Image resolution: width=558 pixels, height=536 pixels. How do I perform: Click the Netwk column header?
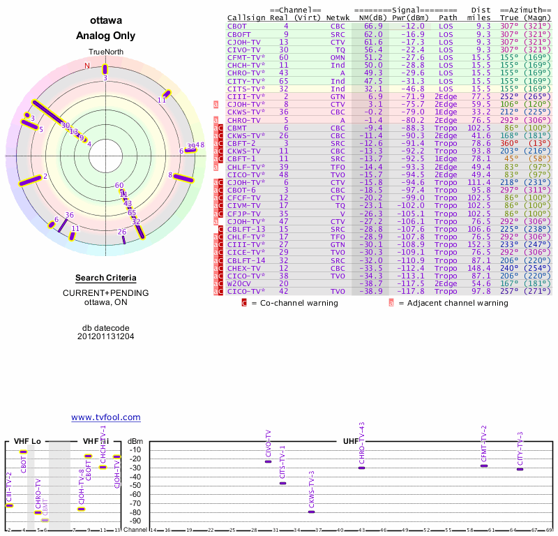(x=338, y=18)
